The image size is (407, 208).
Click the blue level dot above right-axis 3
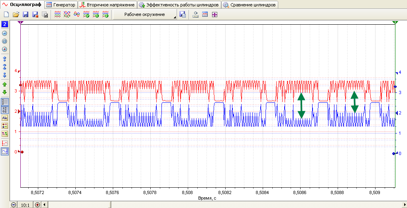click(x=395, y=86)
